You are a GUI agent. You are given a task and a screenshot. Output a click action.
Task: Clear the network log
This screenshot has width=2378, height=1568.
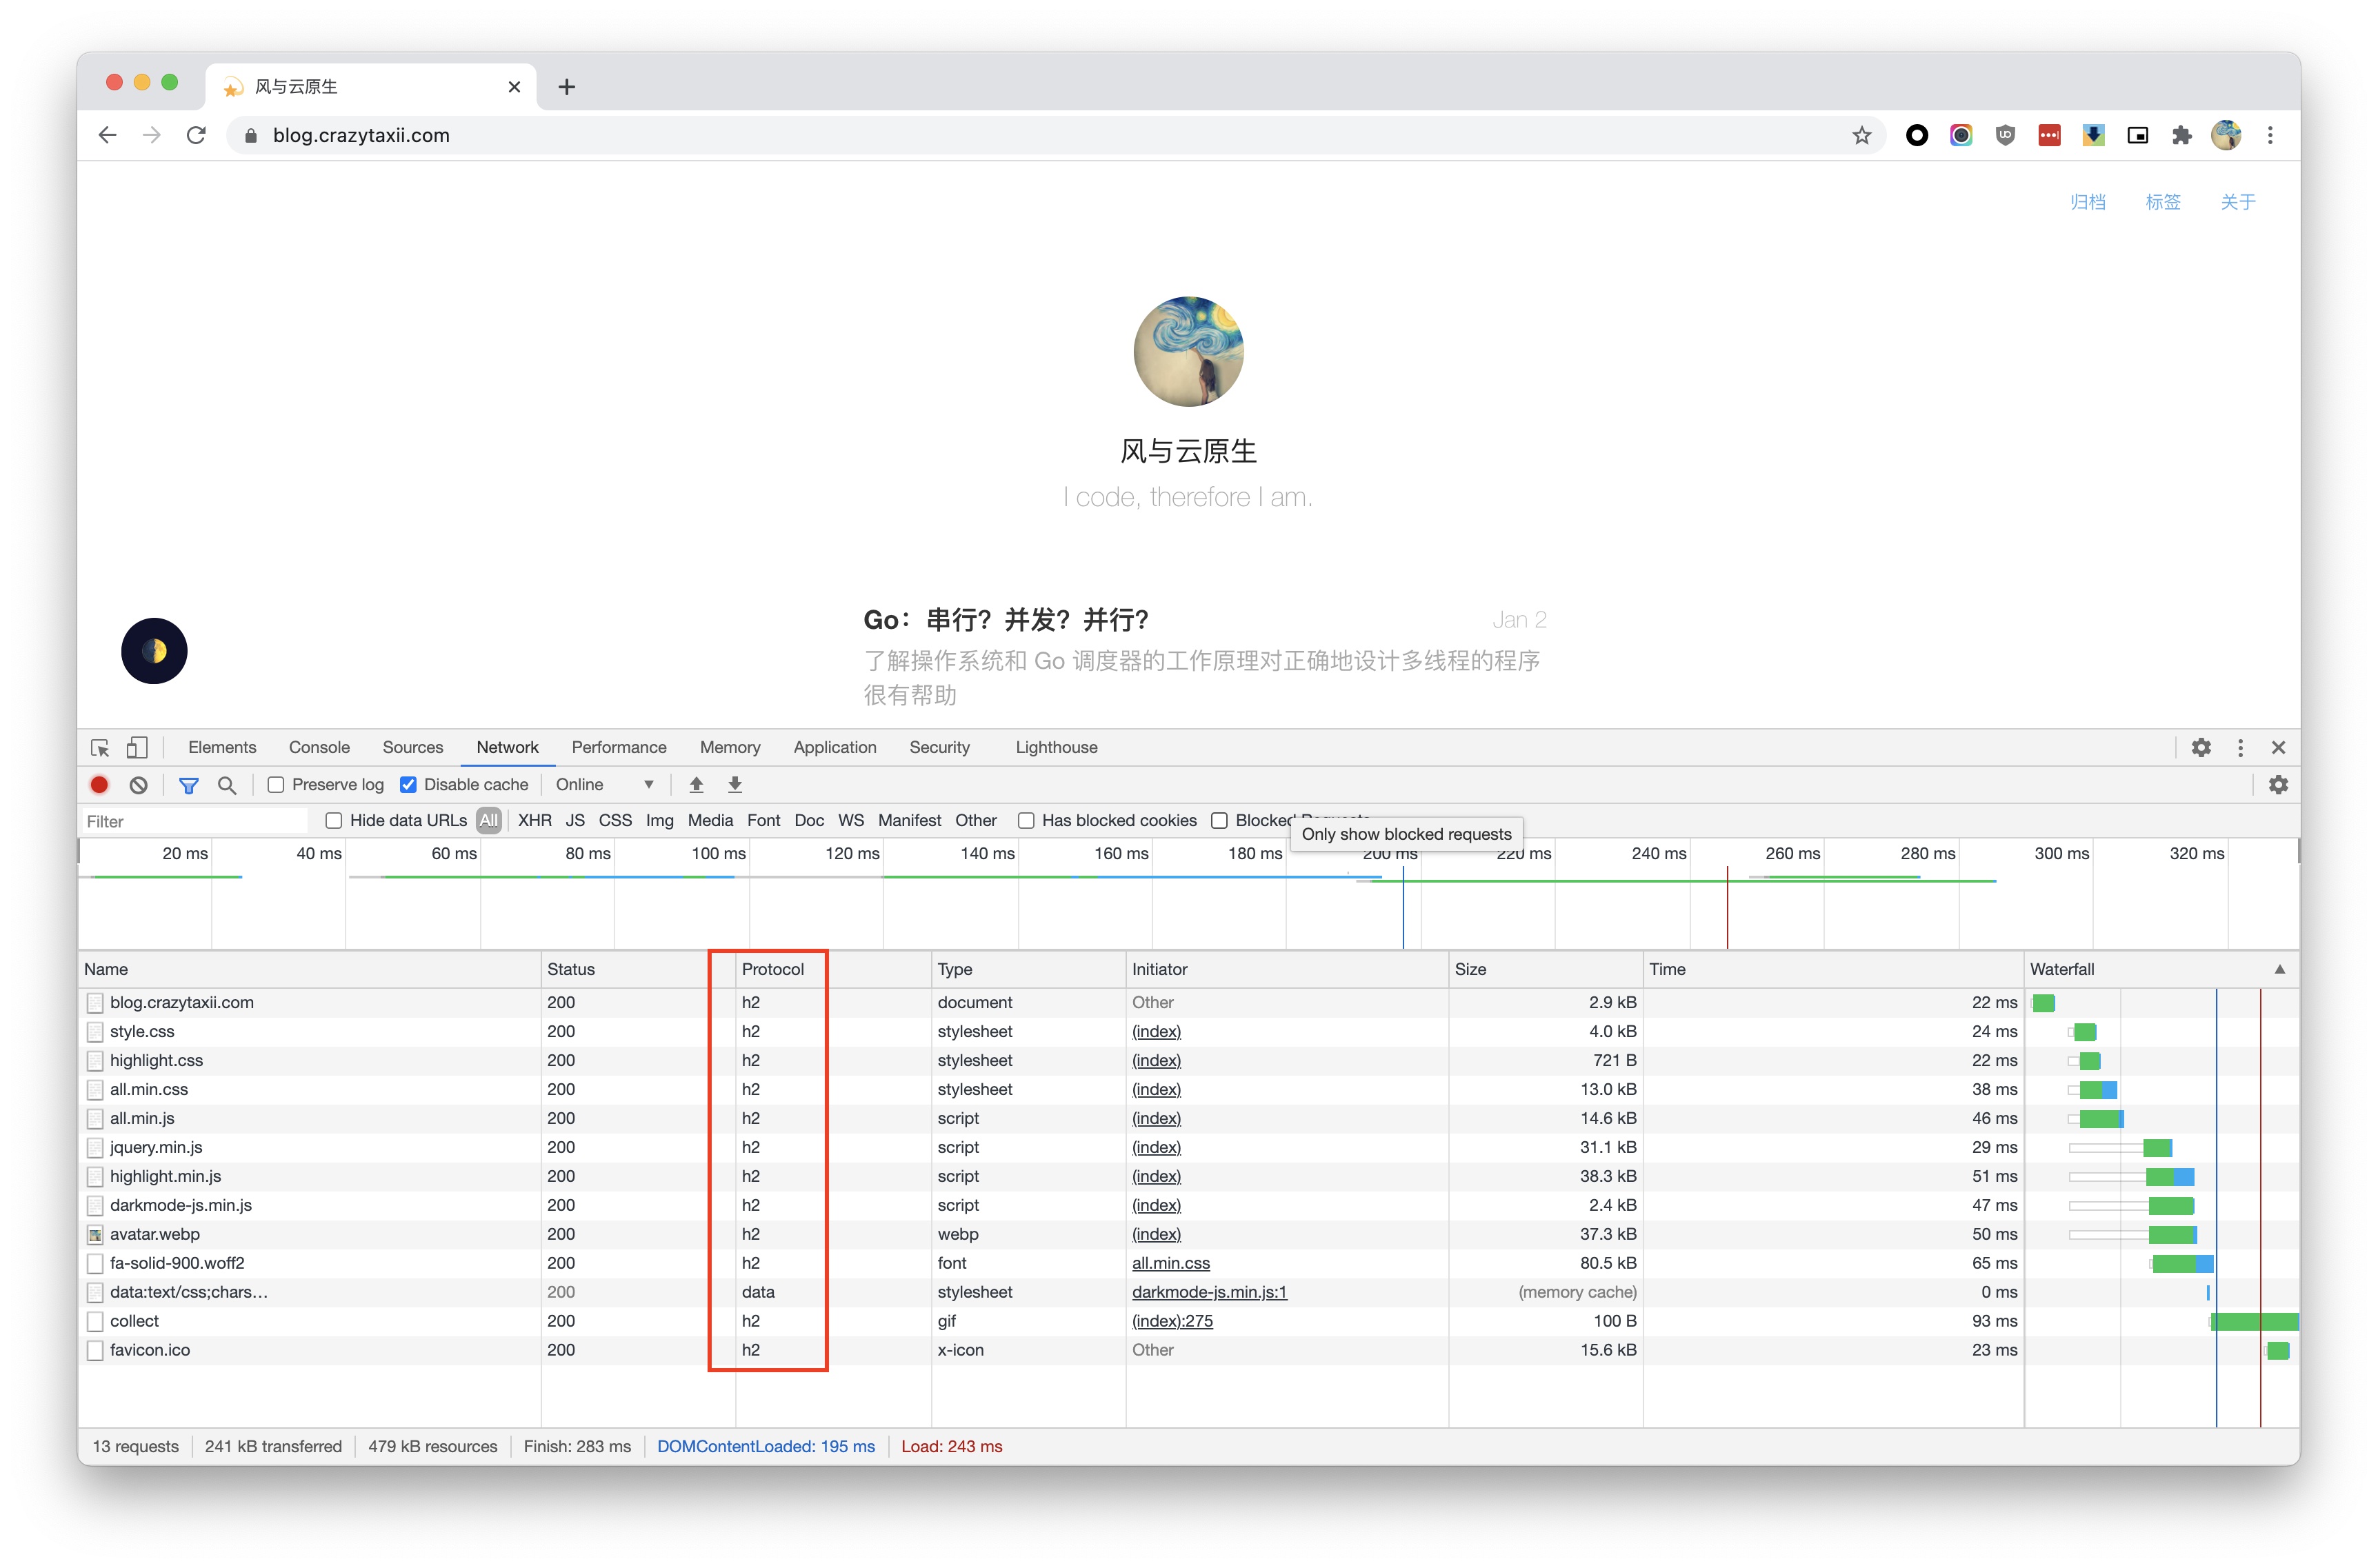pos(138,785)
